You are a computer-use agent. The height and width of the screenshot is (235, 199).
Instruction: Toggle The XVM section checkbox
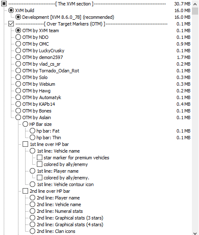pos(4,4)
